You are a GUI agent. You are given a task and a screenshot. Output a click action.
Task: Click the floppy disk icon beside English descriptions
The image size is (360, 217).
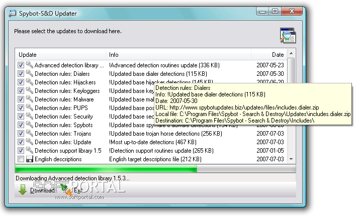coord(30,159)
